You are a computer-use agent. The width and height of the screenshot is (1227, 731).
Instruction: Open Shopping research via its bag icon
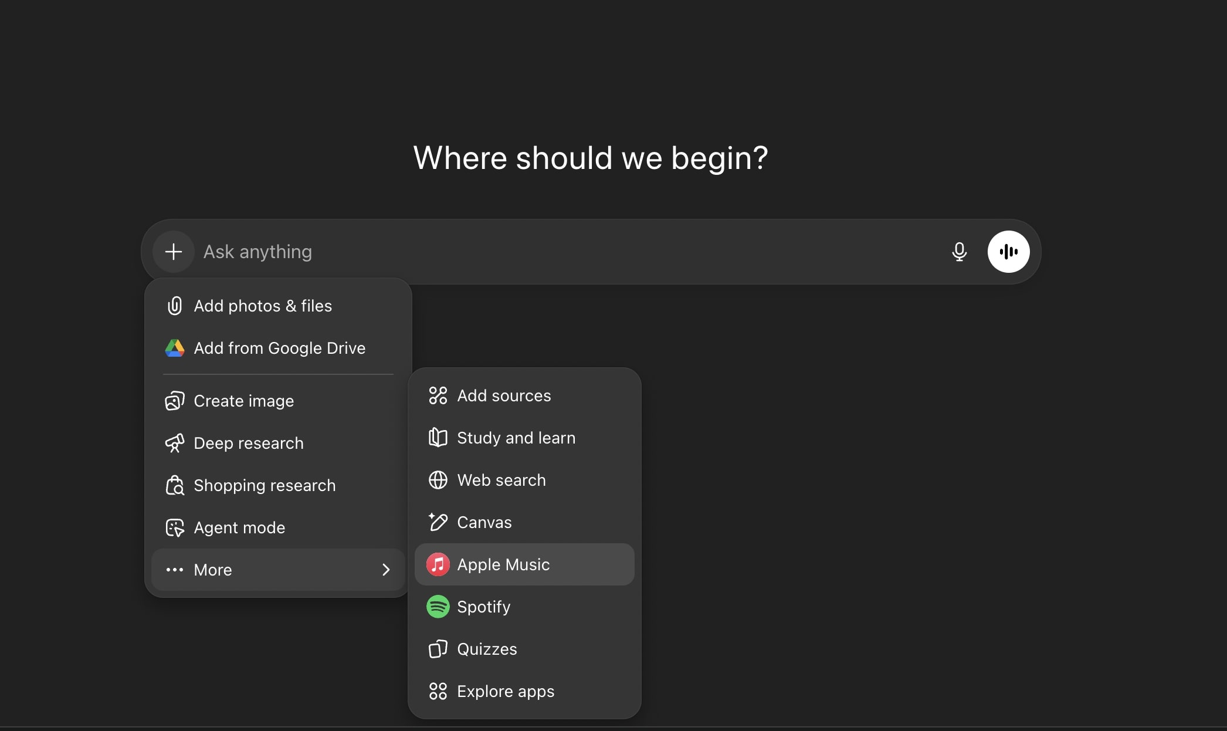pyautogui.click(x=174, y=485)
